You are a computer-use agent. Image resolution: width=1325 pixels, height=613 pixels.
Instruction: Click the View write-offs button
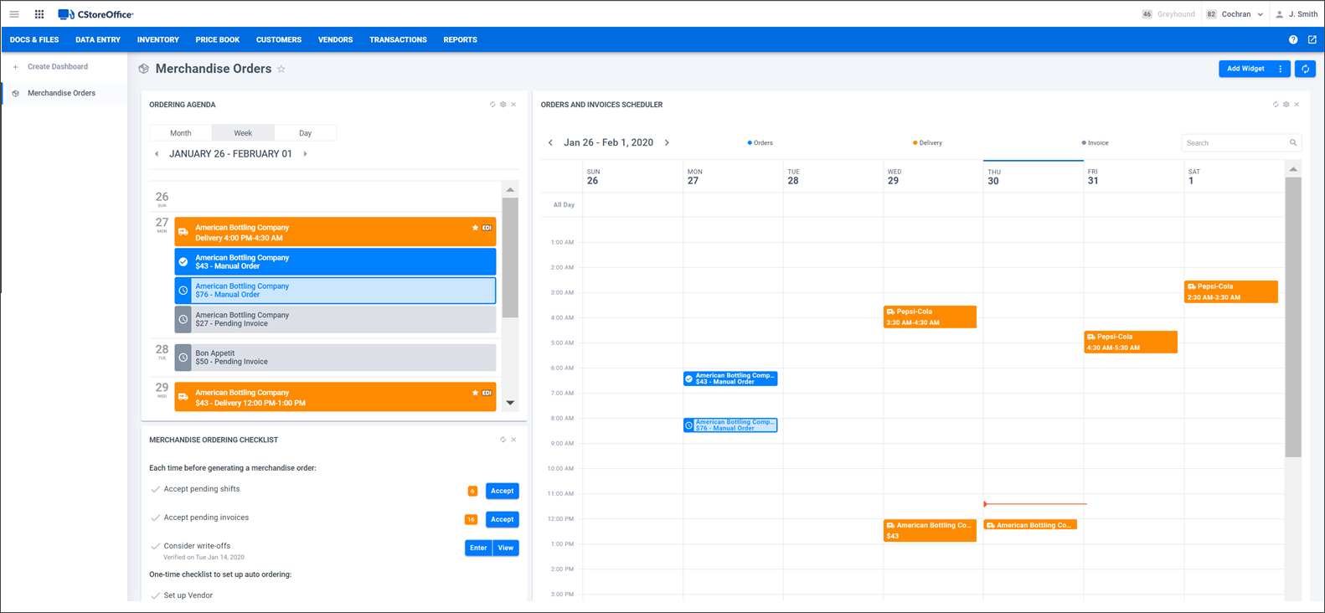click(506, 548)
